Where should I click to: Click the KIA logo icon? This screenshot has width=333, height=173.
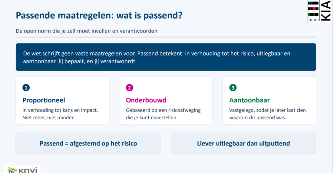pos(320,11)
